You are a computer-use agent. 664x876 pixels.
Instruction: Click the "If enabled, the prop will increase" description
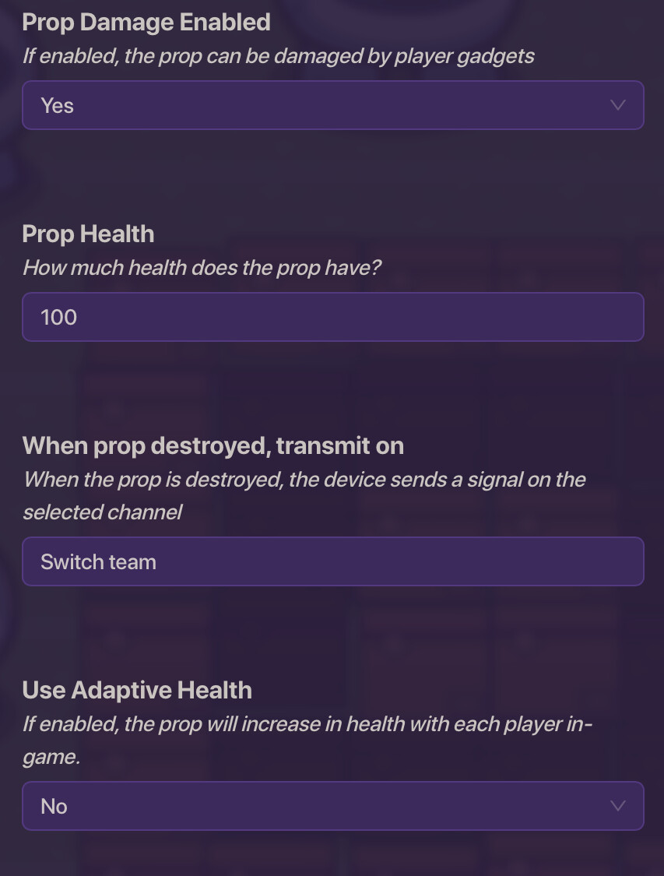pyautogui.click(x=307, y=723)
